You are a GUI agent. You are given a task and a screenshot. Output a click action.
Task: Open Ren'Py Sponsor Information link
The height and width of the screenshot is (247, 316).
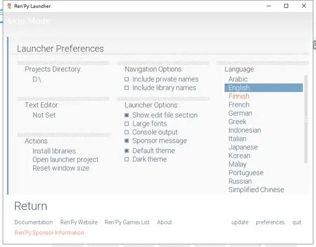click(49, 233)
